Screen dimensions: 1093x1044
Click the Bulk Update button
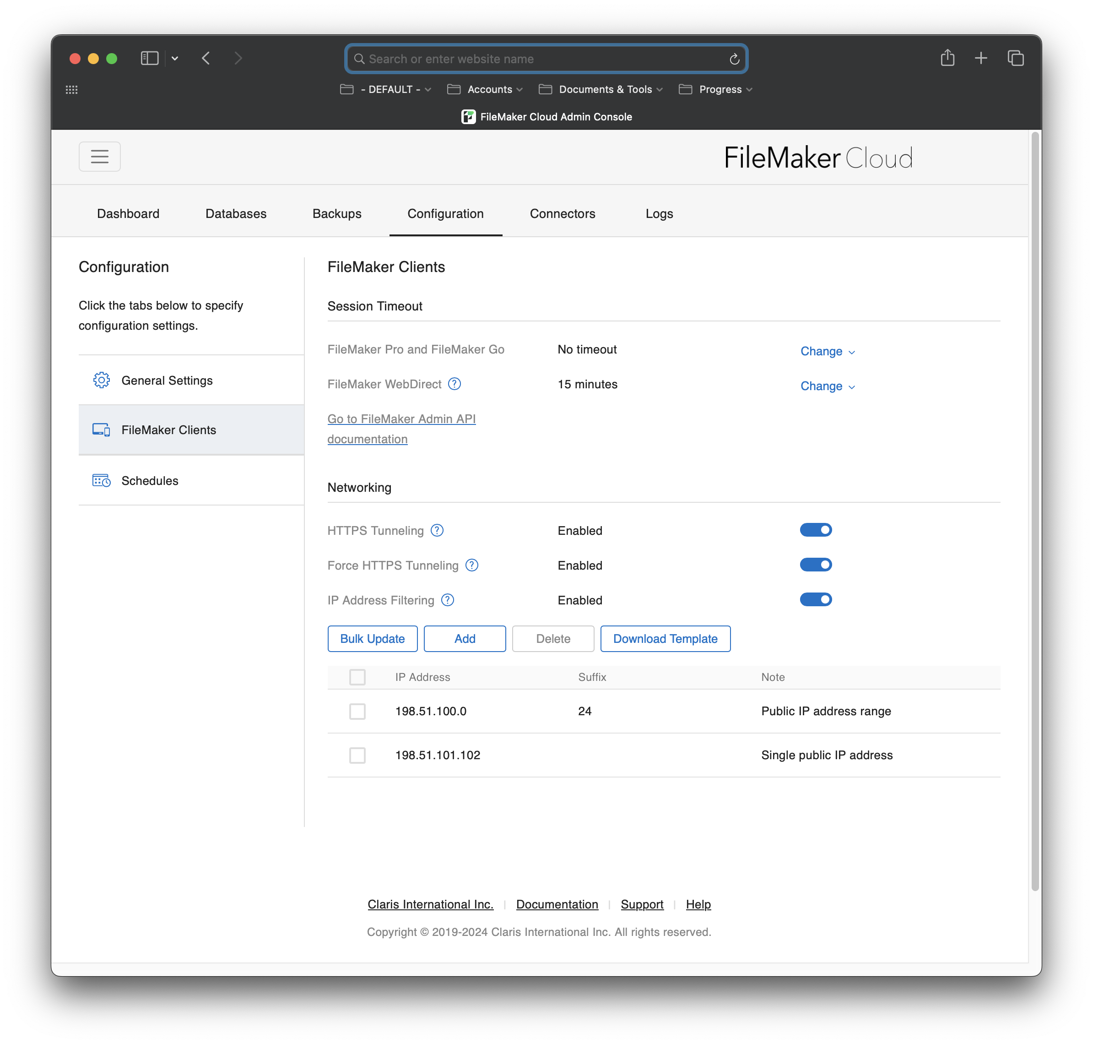point(373,639)
